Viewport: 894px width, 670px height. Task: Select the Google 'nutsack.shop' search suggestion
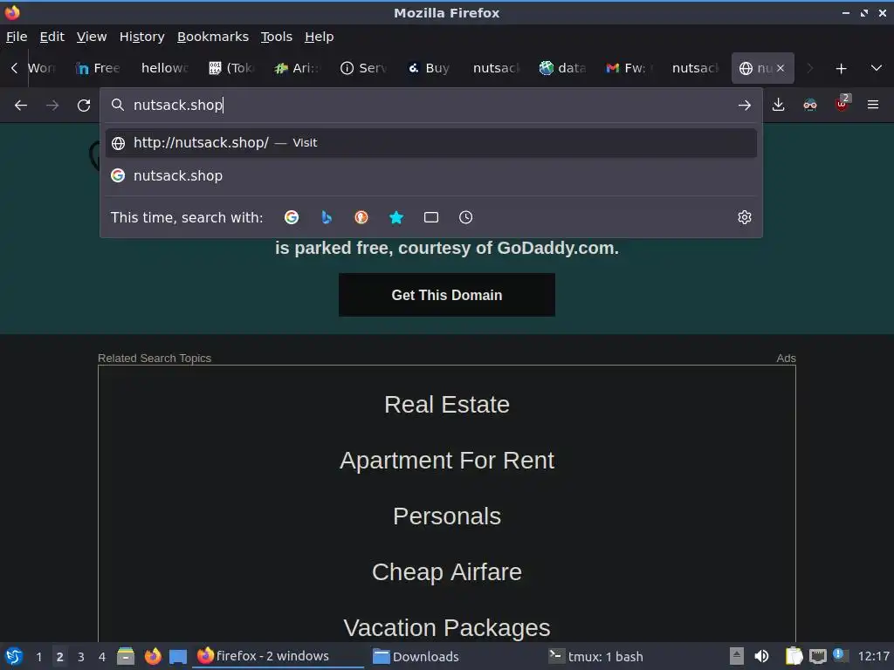pyautogui.click(x=430, y=175)
